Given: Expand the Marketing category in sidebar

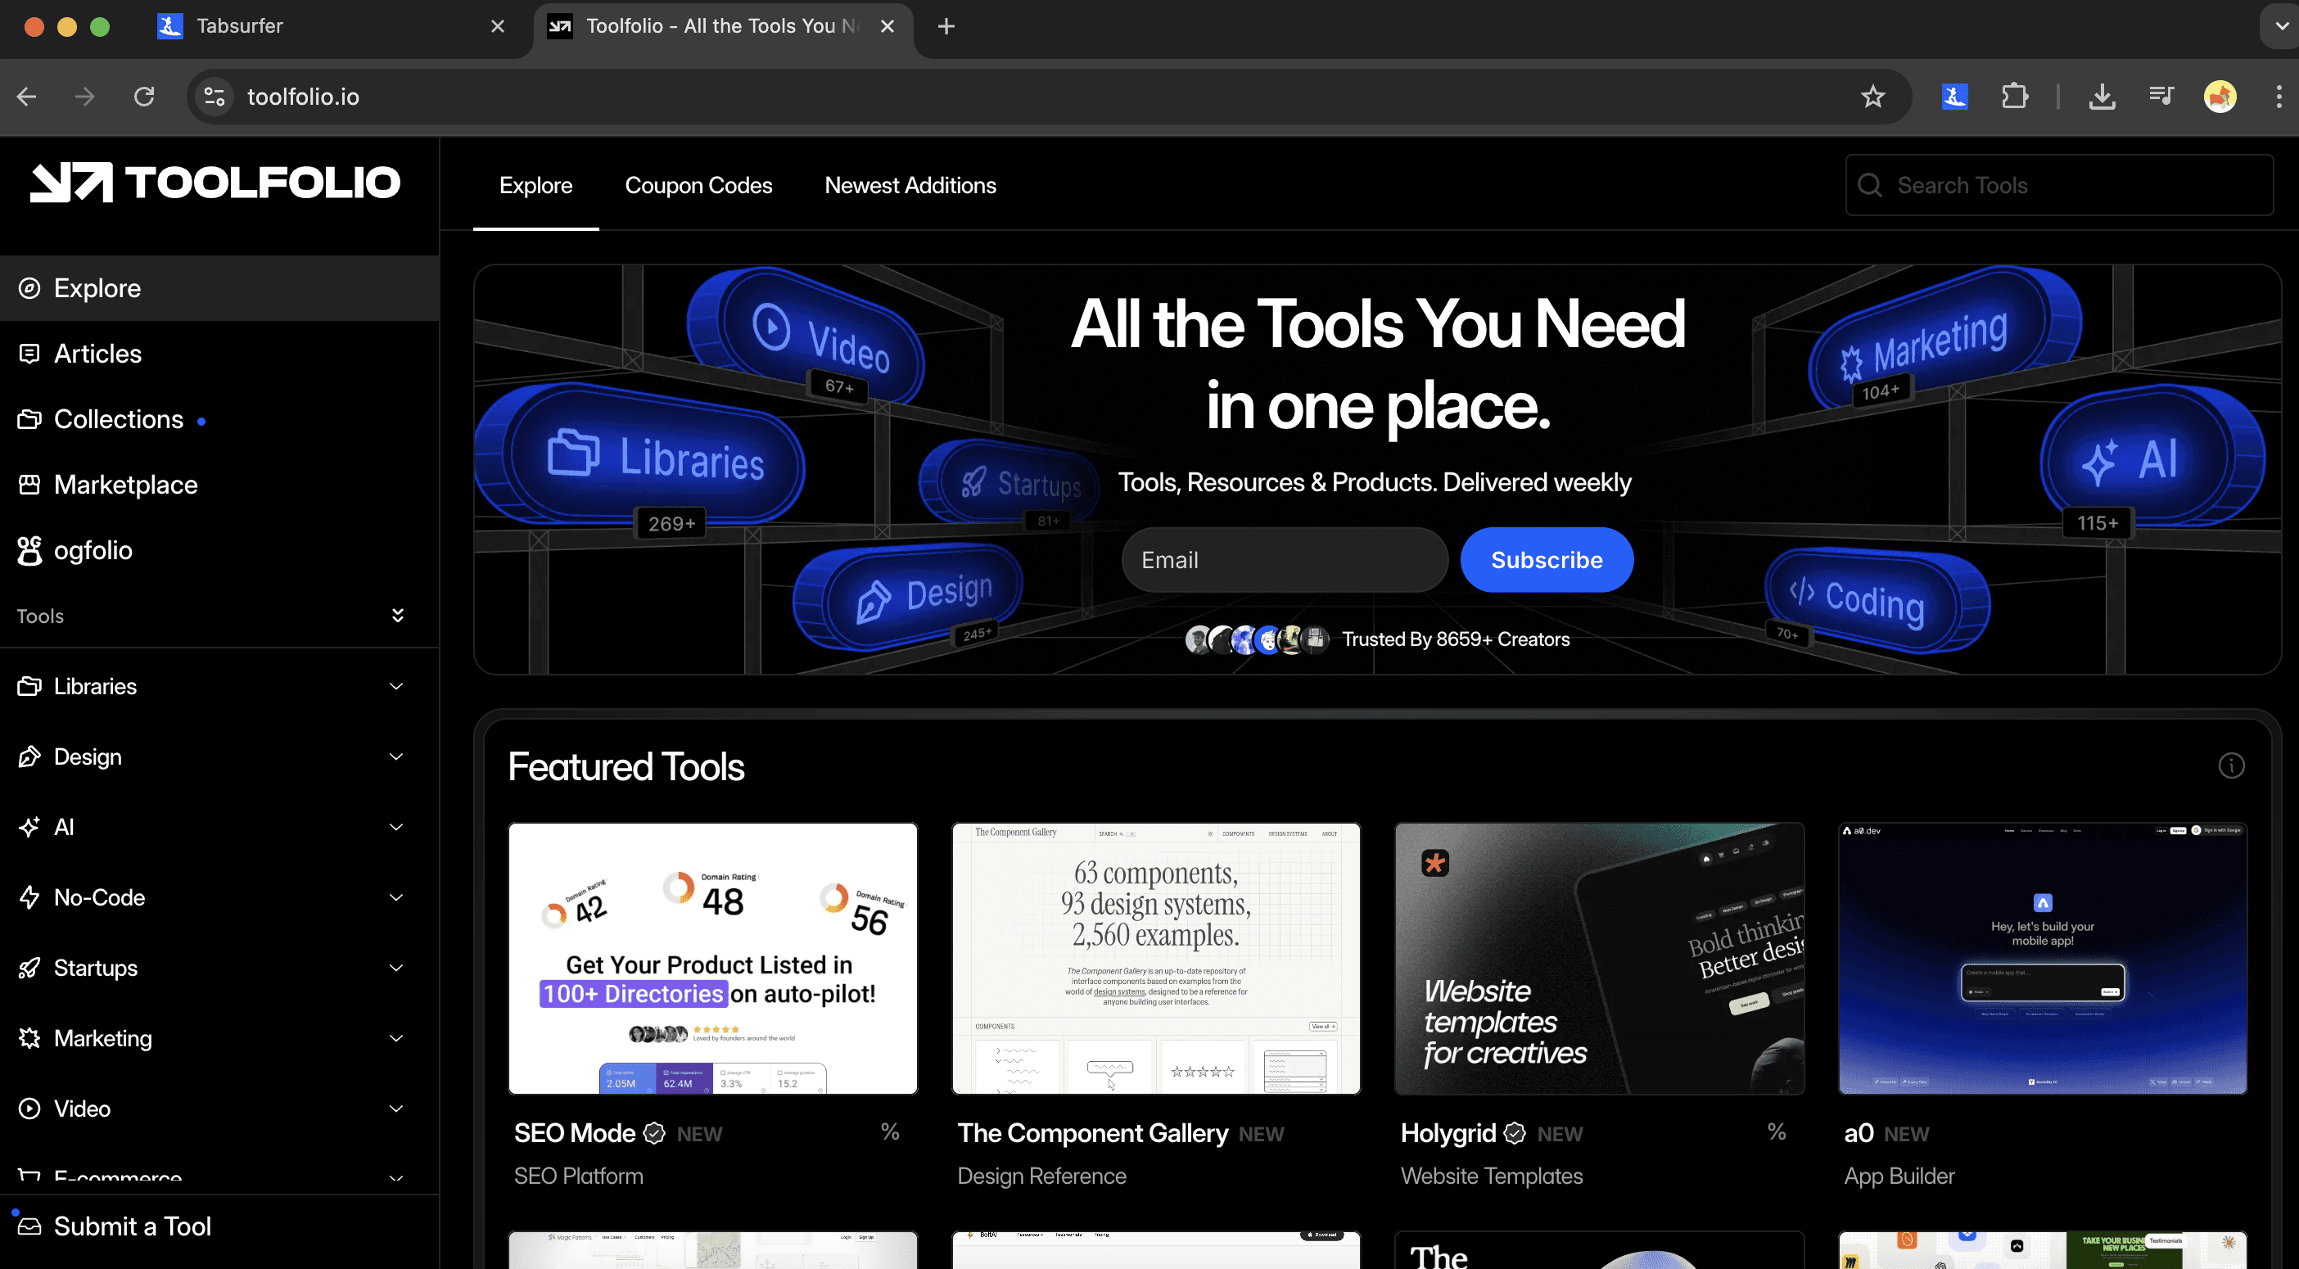Looking at the screenshot, I should point(396,1038).
